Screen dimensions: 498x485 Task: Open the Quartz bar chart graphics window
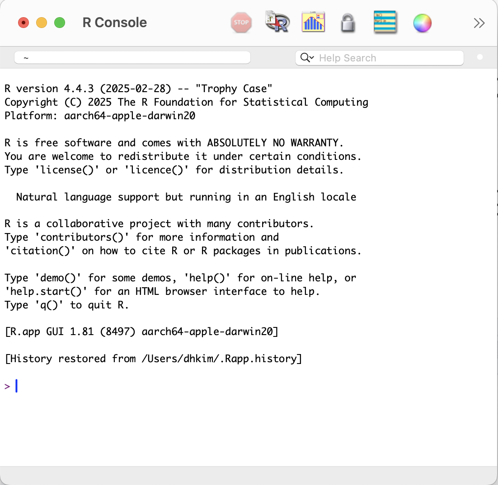point(313,22)
